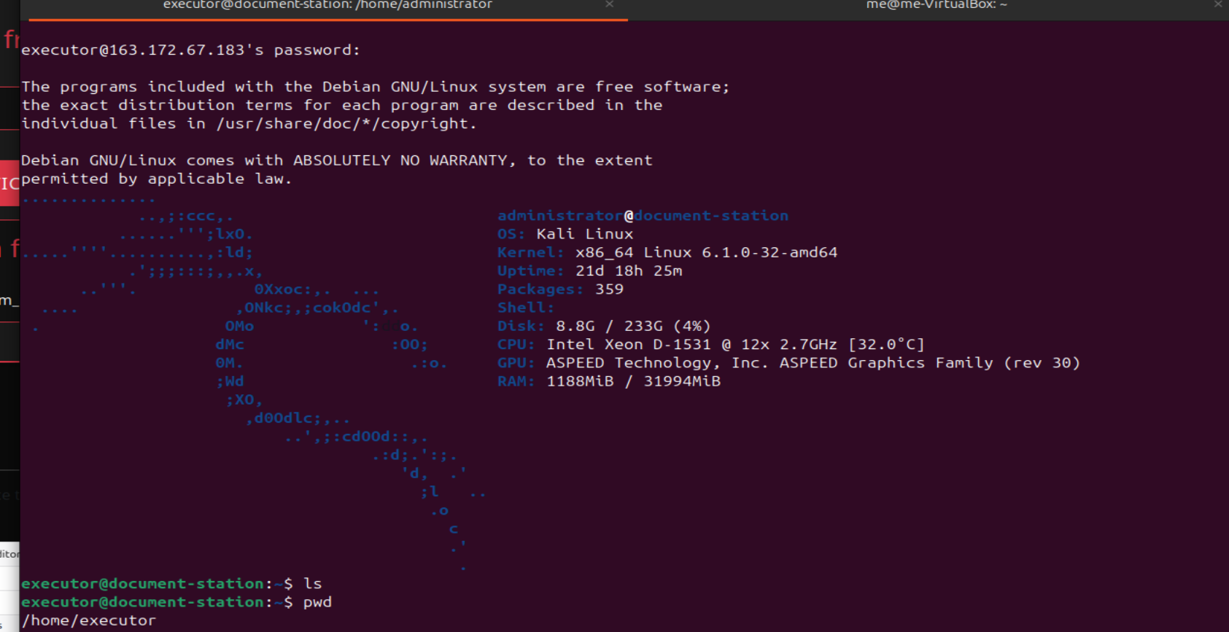Viewport: 1229px width, 632px height.
Task: Click the Uptime value 21d 18h 25m
Action: click(x=629, y=271)
